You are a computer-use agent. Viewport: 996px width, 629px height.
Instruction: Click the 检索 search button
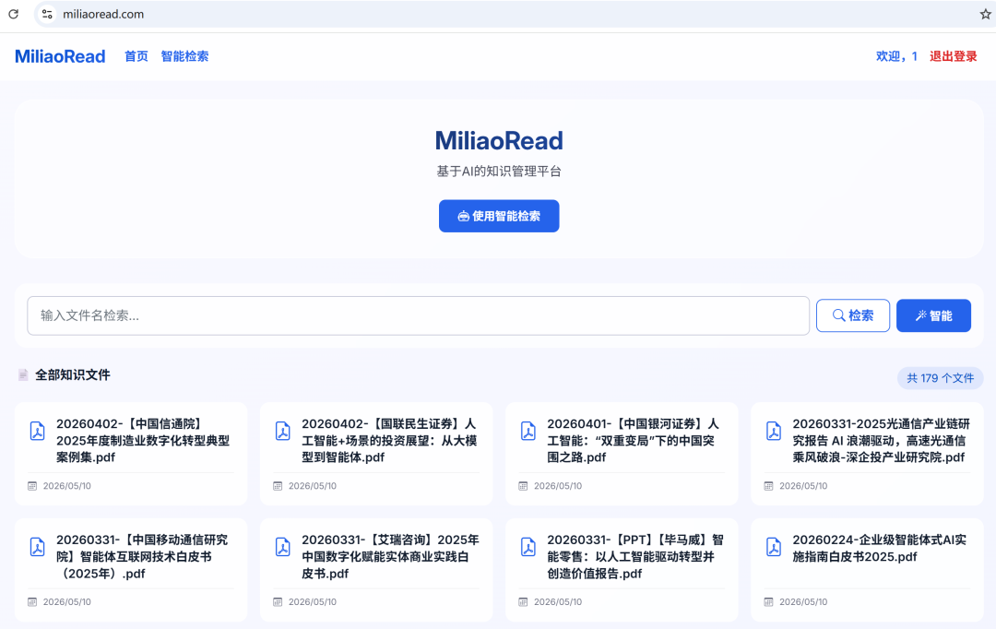pyautogui.click(x=852, y=315)
